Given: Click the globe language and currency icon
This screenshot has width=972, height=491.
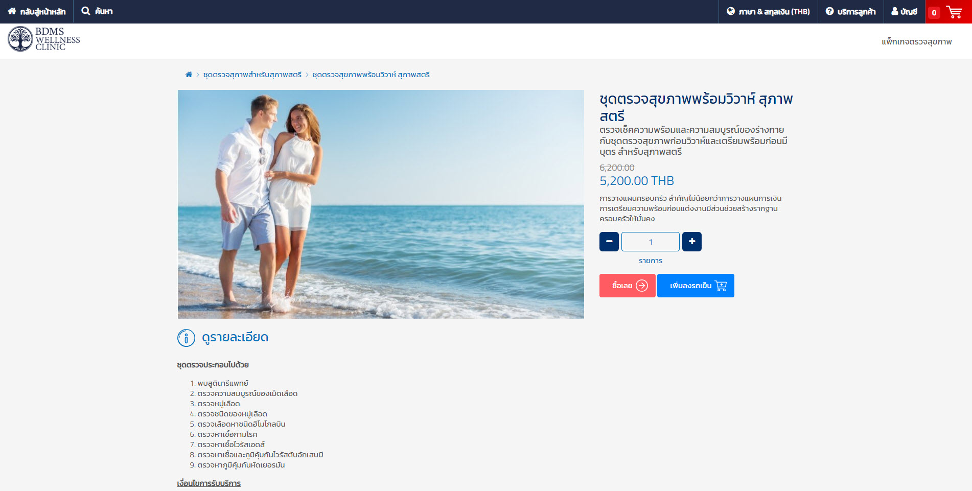Looking at the screenshot, I should tap(730, 11).
